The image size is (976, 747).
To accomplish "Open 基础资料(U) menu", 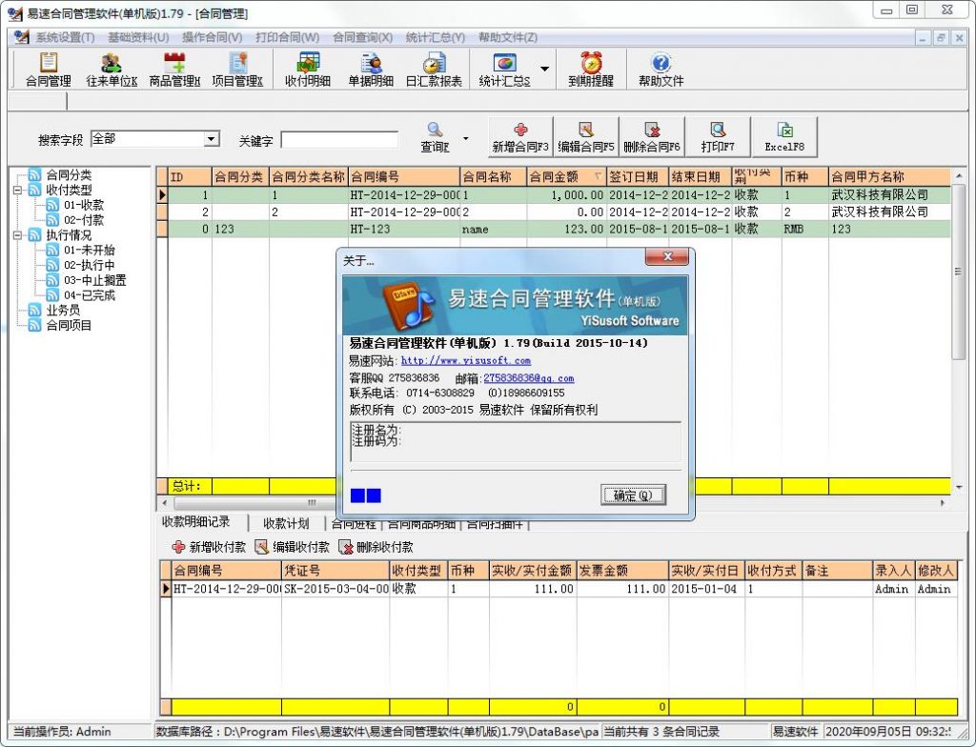I will [x=138, y=37].
